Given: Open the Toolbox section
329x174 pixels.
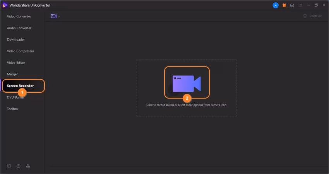Looking at the screenshot, I should [13, 109].
